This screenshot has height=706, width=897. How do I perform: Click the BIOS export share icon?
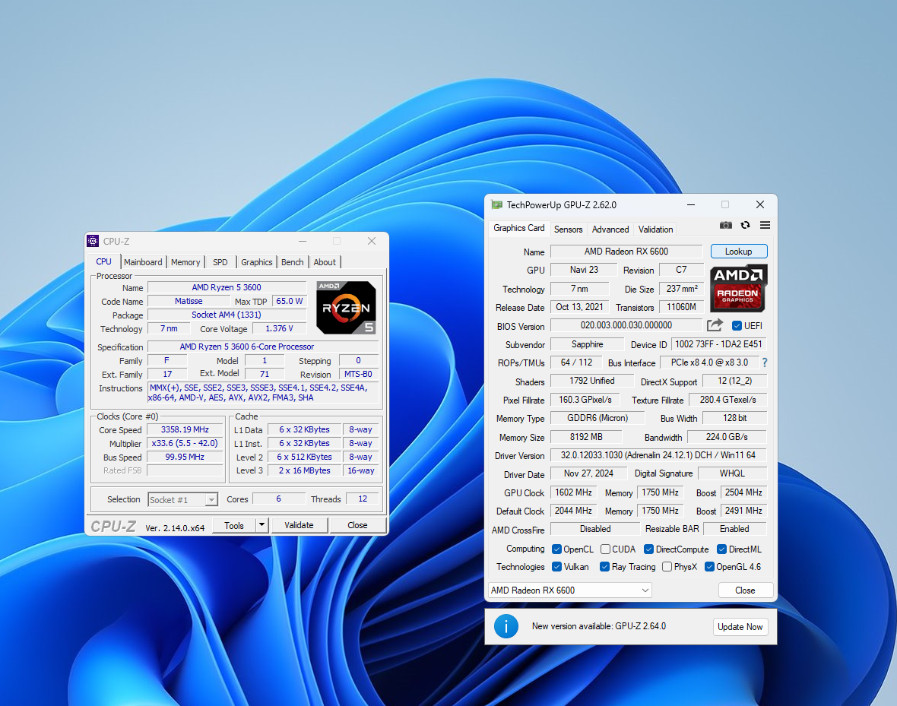tap(715, 325)
